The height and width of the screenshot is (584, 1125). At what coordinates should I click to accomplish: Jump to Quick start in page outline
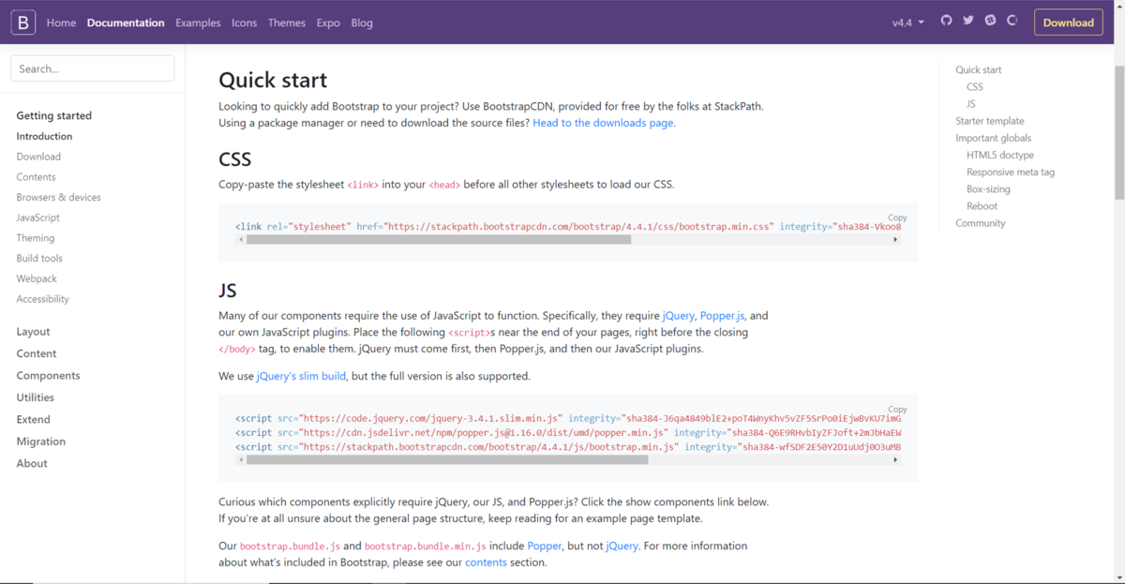[979, 70]
